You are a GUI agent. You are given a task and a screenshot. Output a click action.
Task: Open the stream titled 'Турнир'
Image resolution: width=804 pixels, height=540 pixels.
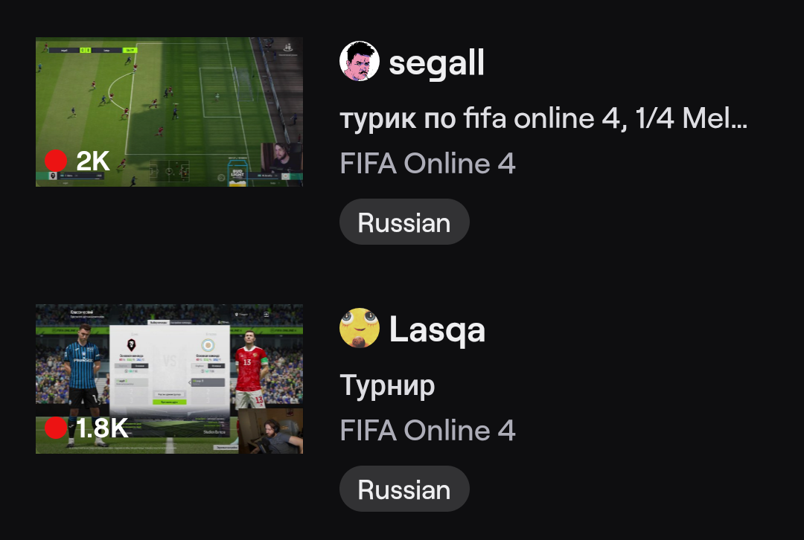pos(387,386)
